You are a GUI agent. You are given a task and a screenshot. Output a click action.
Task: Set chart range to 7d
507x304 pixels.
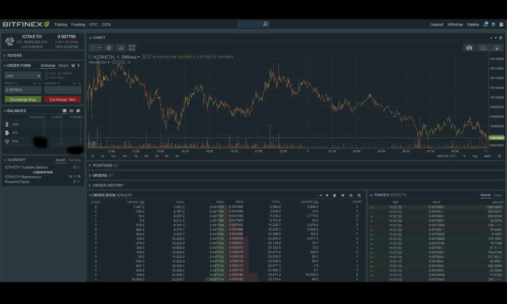(136, 156)
